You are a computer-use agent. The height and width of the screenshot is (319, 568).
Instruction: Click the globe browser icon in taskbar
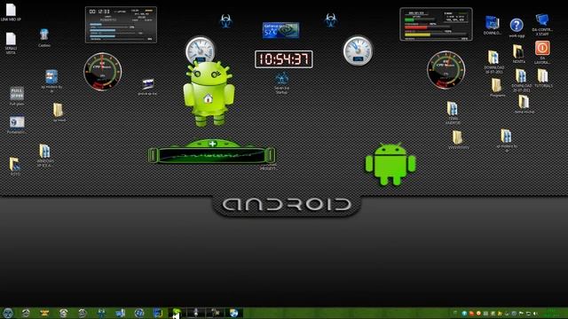(233, 313)
